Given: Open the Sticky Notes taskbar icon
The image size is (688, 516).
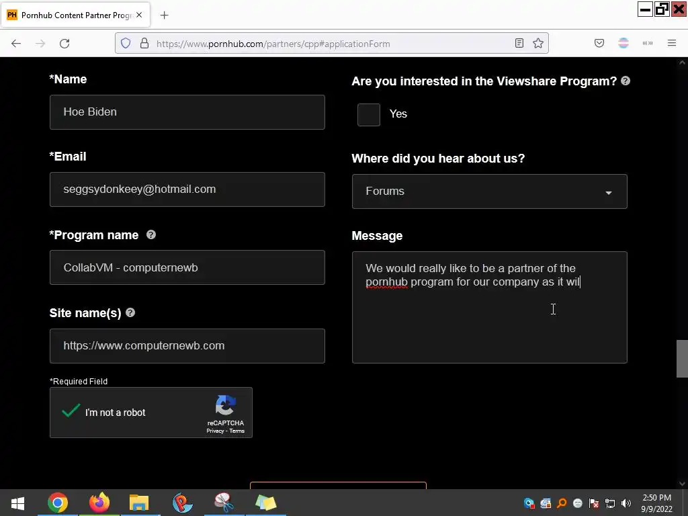Looking at the screenshot, I should [x=266, y=503].
